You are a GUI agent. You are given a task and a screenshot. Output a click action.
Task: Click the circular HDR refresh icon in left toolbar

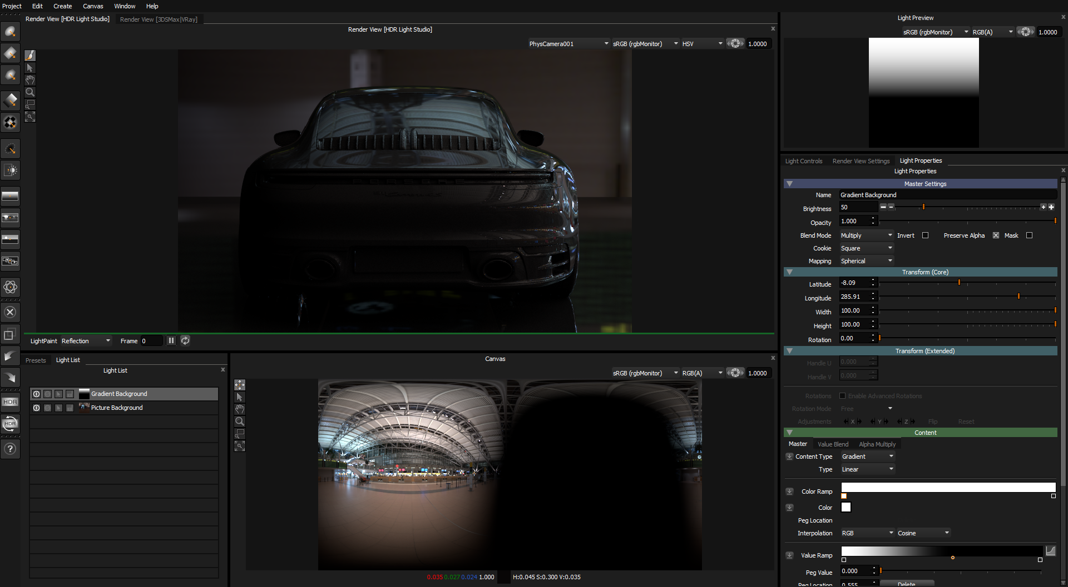tap(10, 424)
